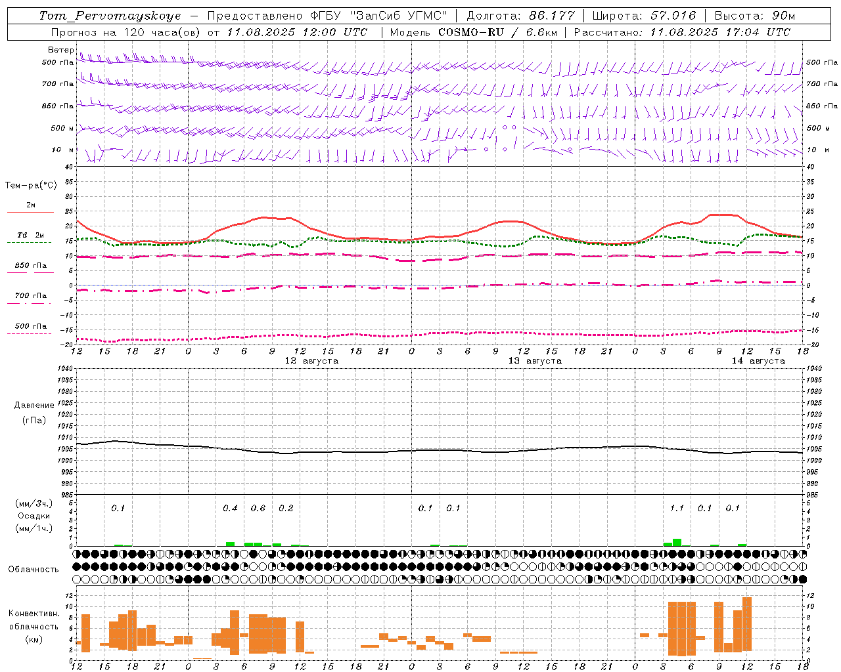Click '700 гПа' entry in temperature legend

pyautogui.click(x=31, y=296)
